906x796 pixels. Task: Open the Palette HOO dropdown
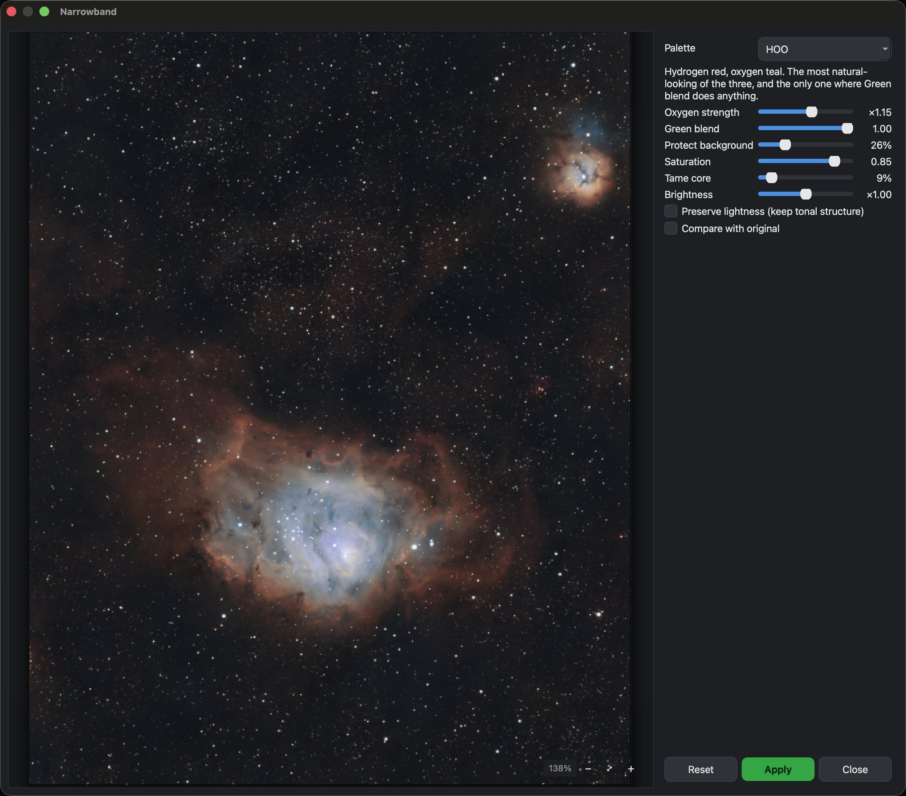tap(824, 49)
